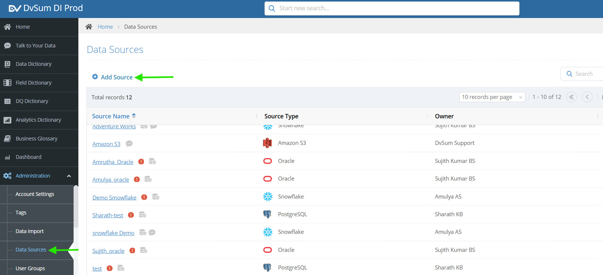Viewport: 603px width, 275px height.
Task: Open the Amazon S3 source link
Action: click(x=106, y=144)
